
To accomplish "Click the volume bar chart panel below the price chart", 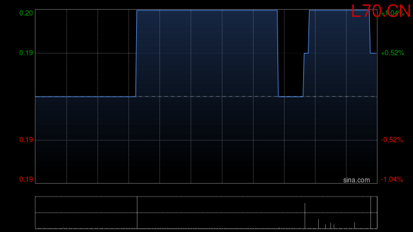I will (x=206, y=213).
